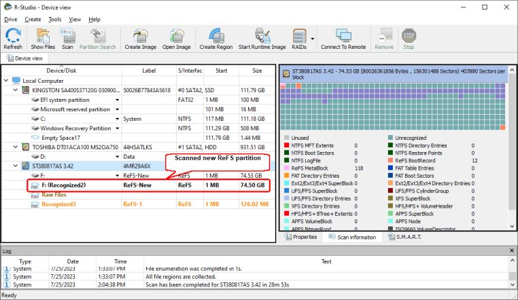The image size is (518, 300).
Task: Click the Label column header
Action: (x=149, y=71)
